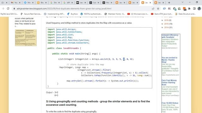Open a new tab with the plus button
The width and height of the screenshot is (202, 113).
click(169, 3)
